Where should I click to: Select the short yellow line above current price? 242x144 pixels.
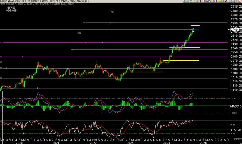coord(195,25)
